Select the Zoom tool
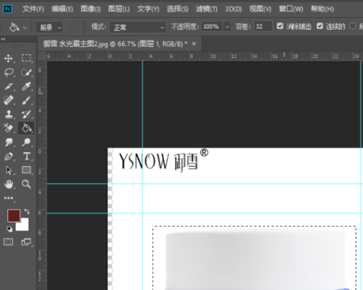 click(x=26, y=184)
